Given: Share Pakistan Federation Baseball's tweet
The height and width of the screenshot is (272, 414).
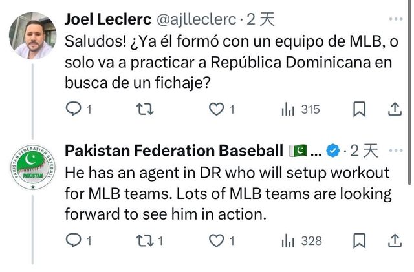Looking at the screenshot, I should (394, 241).
